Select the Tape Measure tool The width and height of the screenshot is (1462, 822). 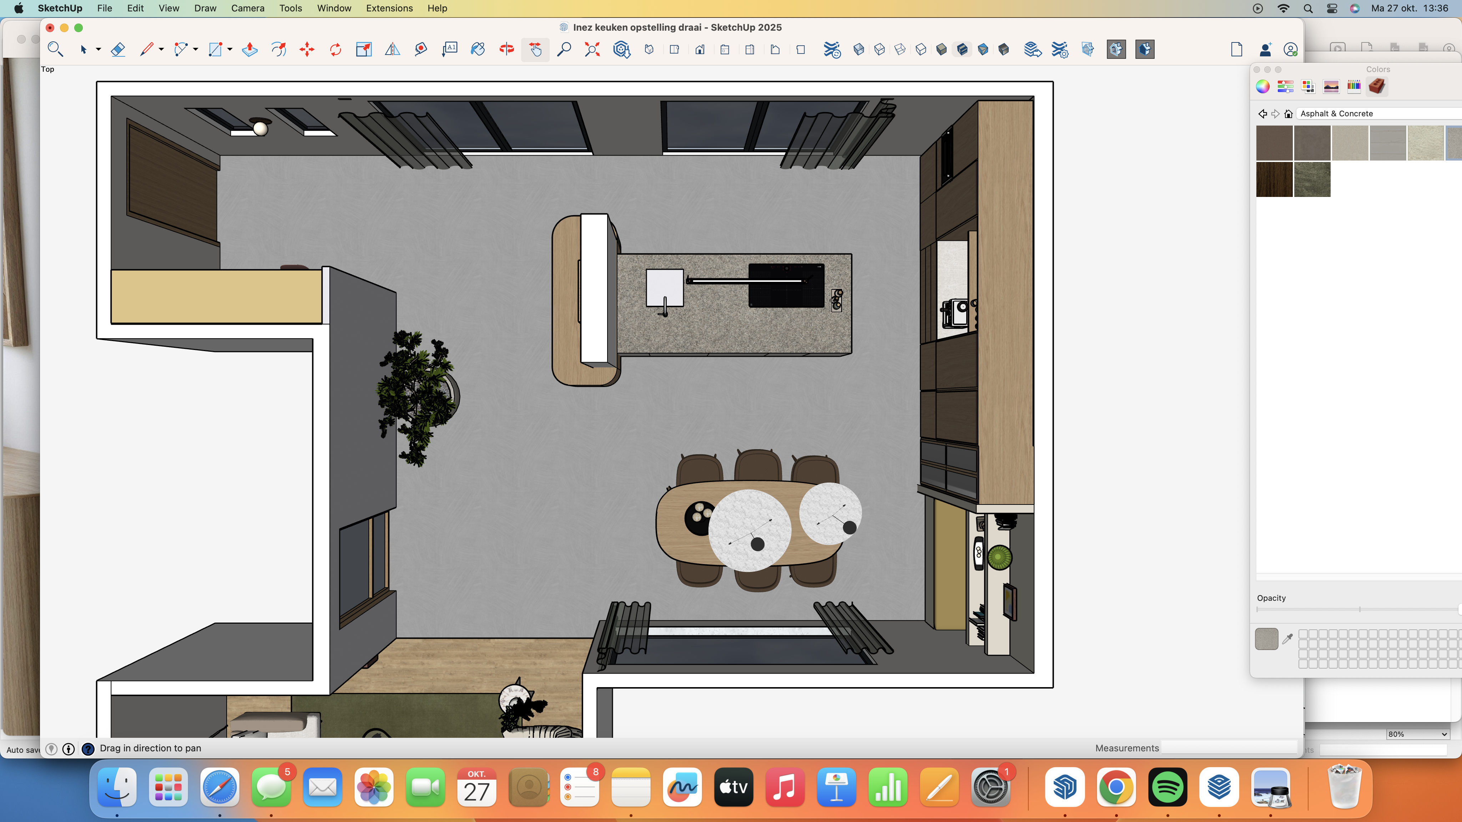[420, 49]
